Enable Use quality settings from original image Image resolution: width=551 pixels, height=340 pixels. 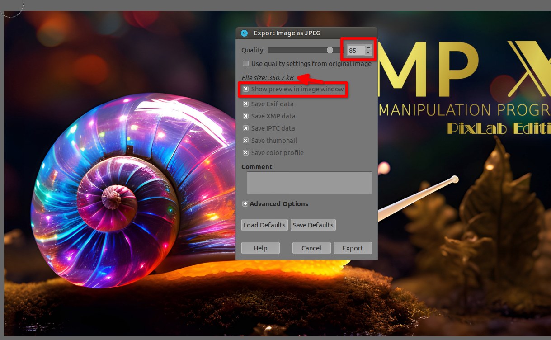pos(245,64)
